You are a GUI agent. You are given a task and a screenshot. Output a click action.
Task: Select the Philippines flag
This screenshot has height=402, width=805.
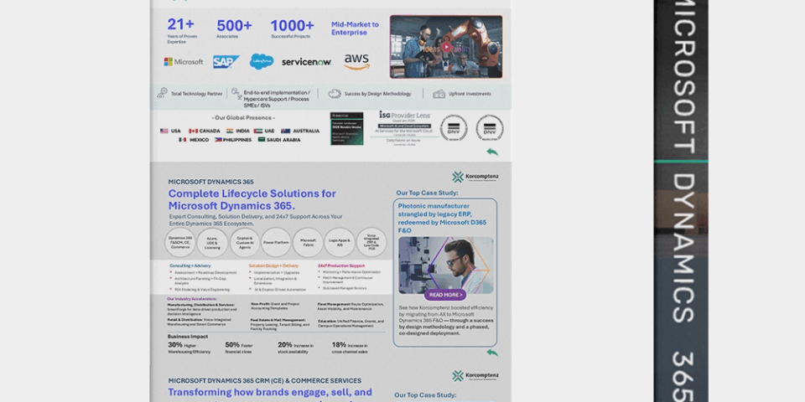pos(218,140)
